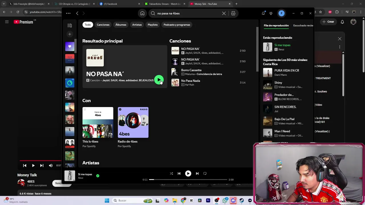Image resolution: width=365 pixels, height=205 pixels.
Task: Select the Playlists filter chip
Action: (153, 25)
